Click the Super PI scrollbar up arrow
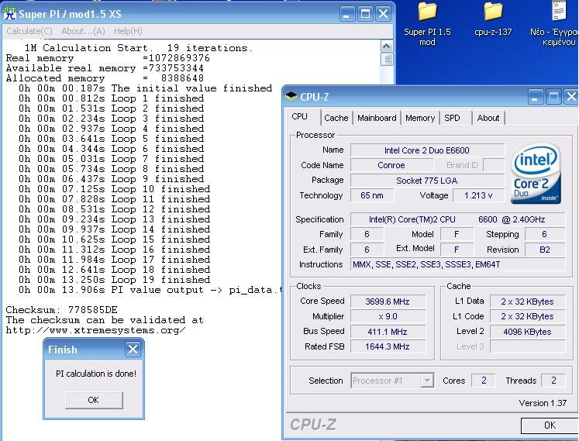This screenshot has height=441, width=579. click(x=387, y=47)
